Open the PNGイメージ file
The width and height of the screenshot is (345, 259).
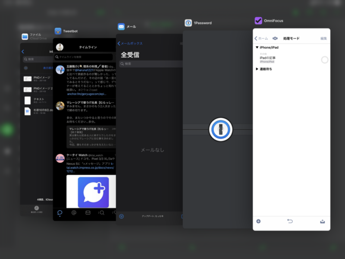[x=38, y=79]
